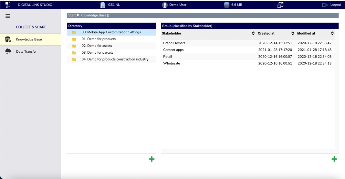
Task: Click created date 2020-12-16 16:00:07
Action: pos(275,57)
